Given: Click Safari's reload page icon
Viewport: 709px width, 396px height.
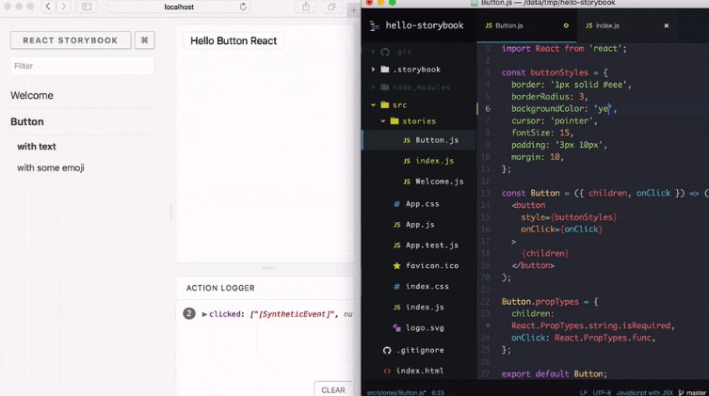Looking at the screenshot, I should [244, 7].
